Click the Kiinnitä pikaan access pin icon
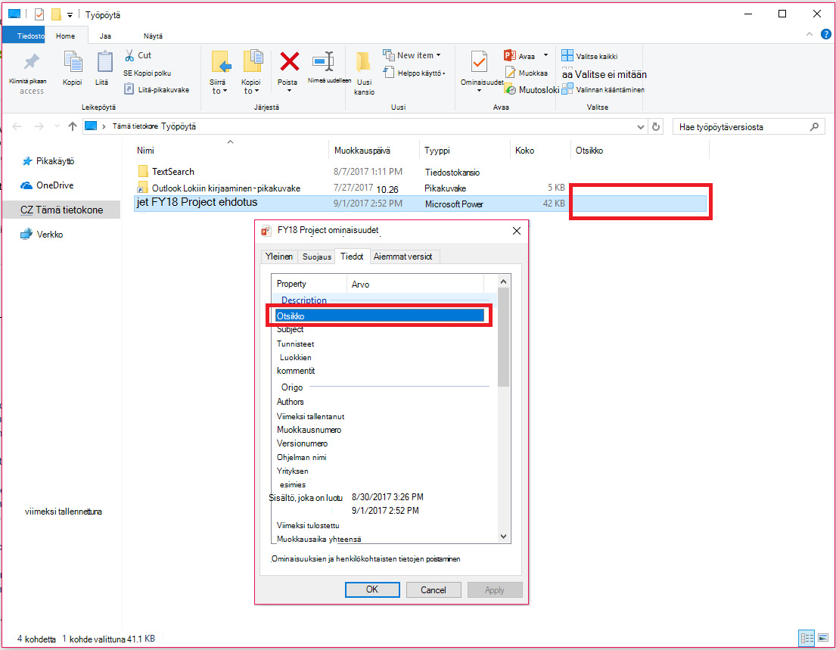Image resolution: width=836 pixels, height=650 pixels. point(32,62)
